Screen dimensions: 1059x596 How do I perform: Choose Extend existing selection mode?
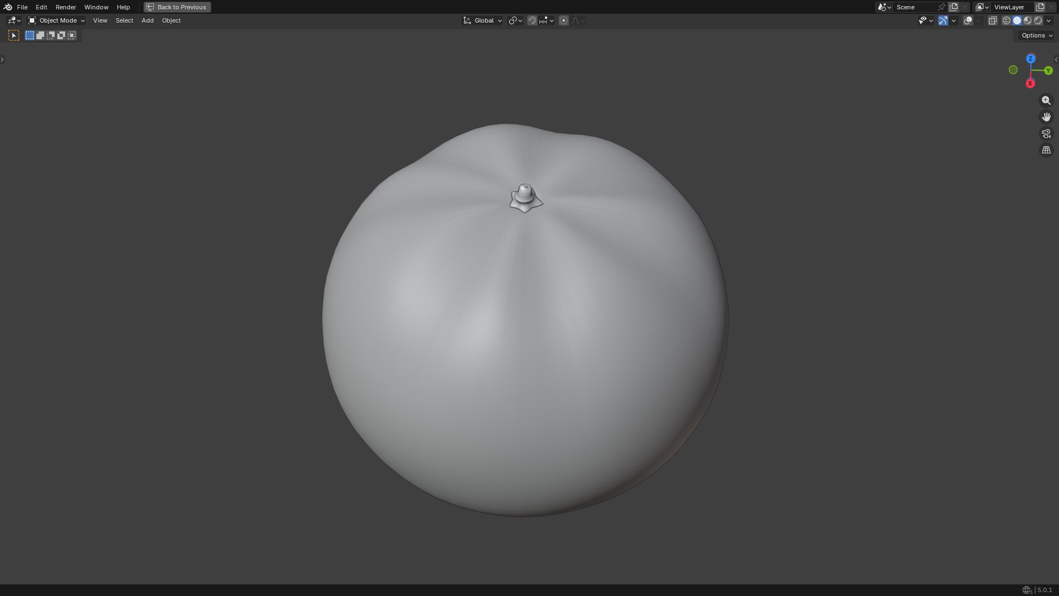[40, 35]
